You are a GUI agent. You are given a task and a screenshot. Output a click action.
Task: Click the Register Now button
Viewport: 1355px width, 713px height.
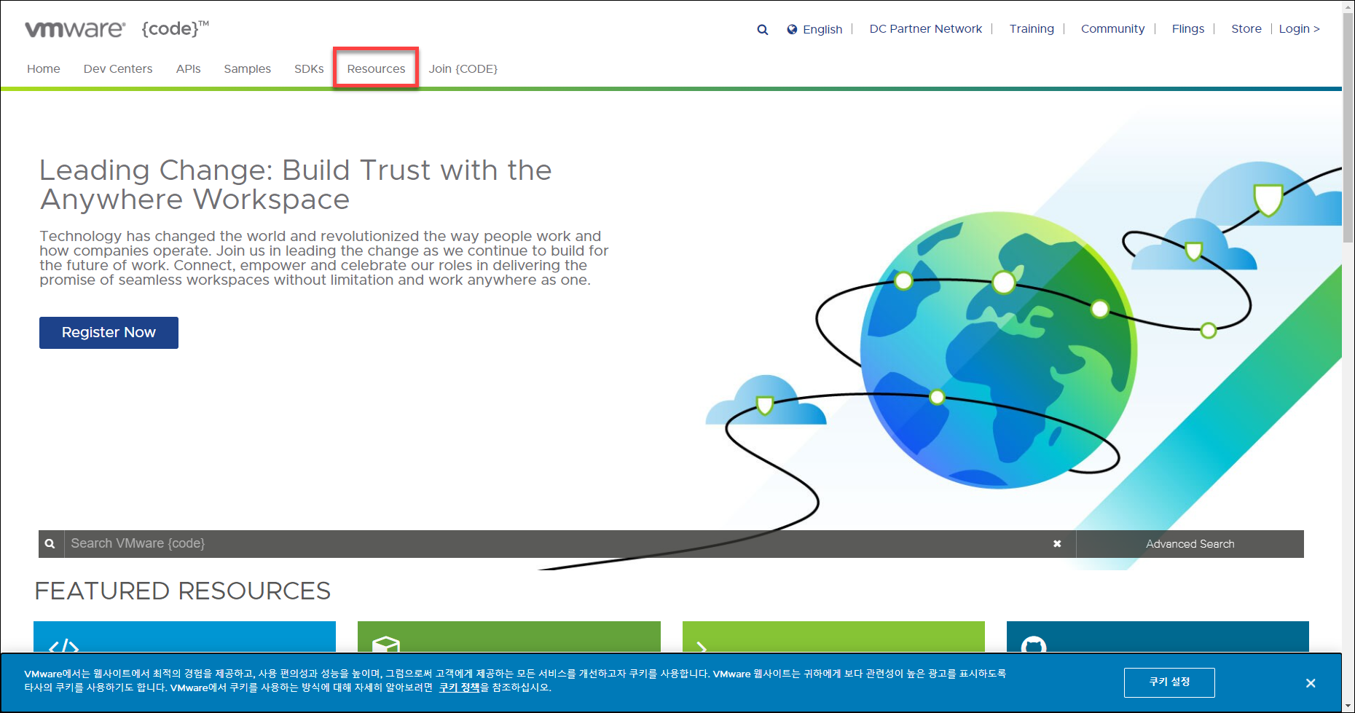point(109,333)
